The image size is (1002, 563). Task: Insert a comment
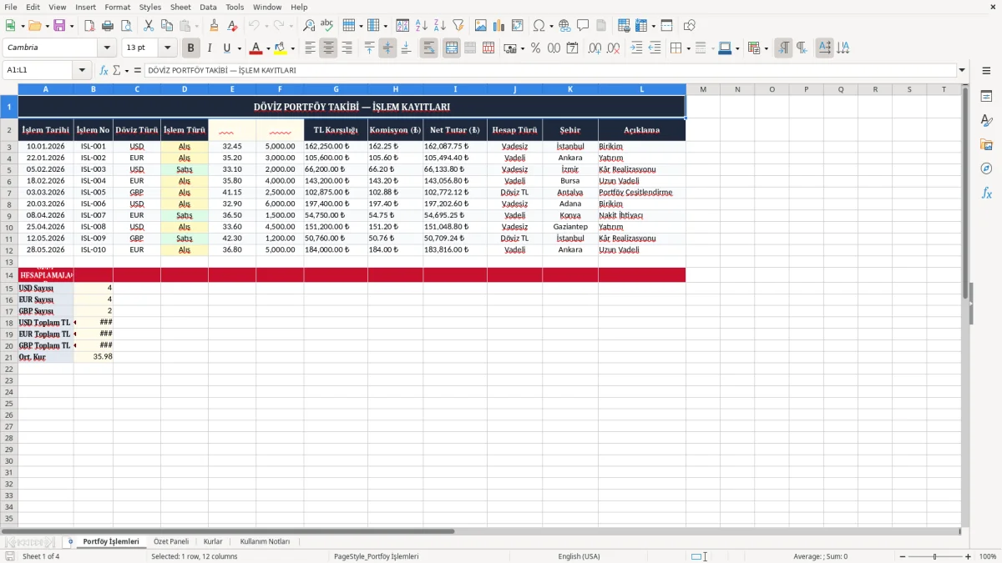(583, 26)
